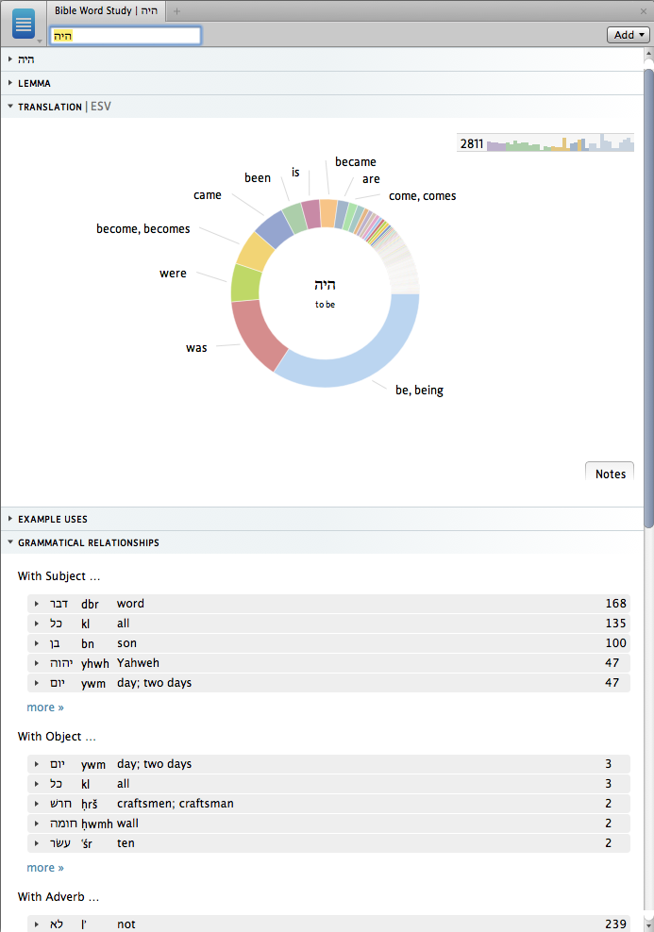Collapse the GRAMMATICAL RELATIONSHIPS section
The height and width of the screenshot is (932, 654).
pos(10,542)
